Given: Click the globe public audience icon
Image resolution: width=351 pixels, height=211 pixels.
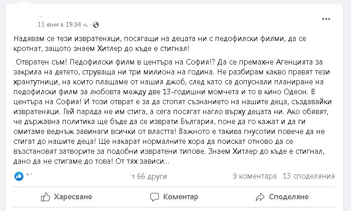Looking at the screenshot, I should tap(96, 24).
